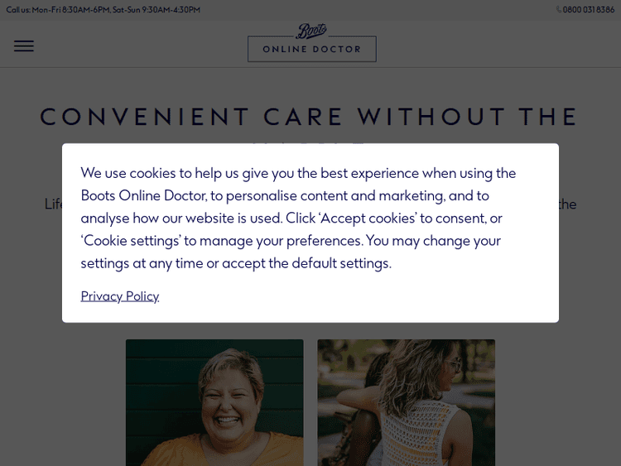This screenshot has height=466, width=621.
Task: Click the phone icon beside the number
Action: 559,10
